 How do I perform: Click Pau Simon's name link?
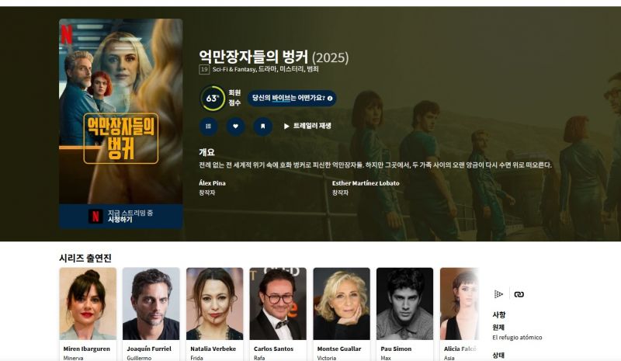(396, 349)
